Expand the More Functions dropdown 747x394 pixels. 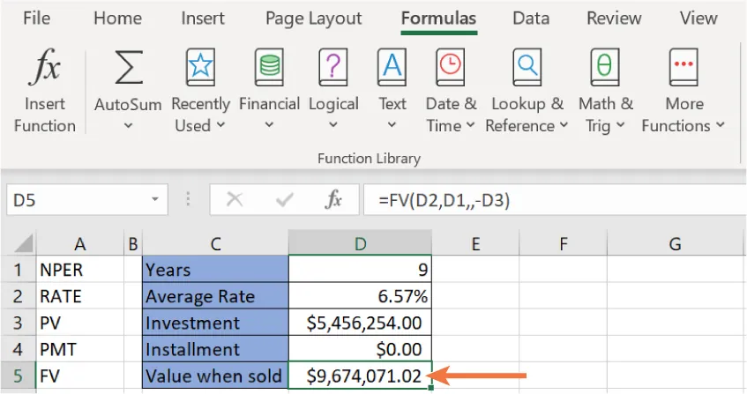pyautogui.click(x=683, y=125)
